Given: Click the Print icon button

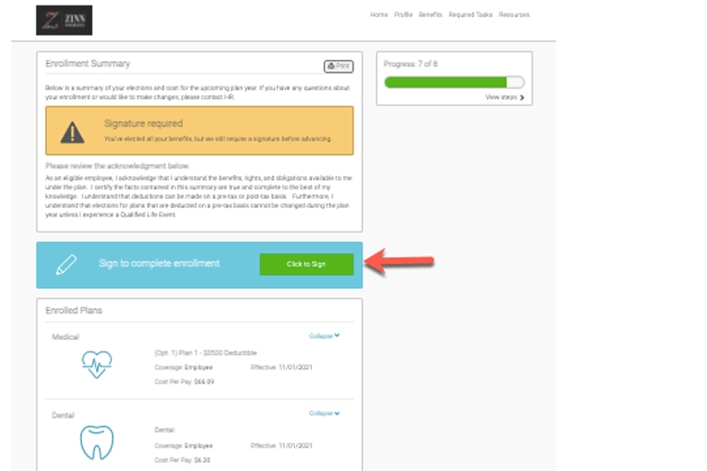Looking at the screenshot, I should tap(338, 66).
